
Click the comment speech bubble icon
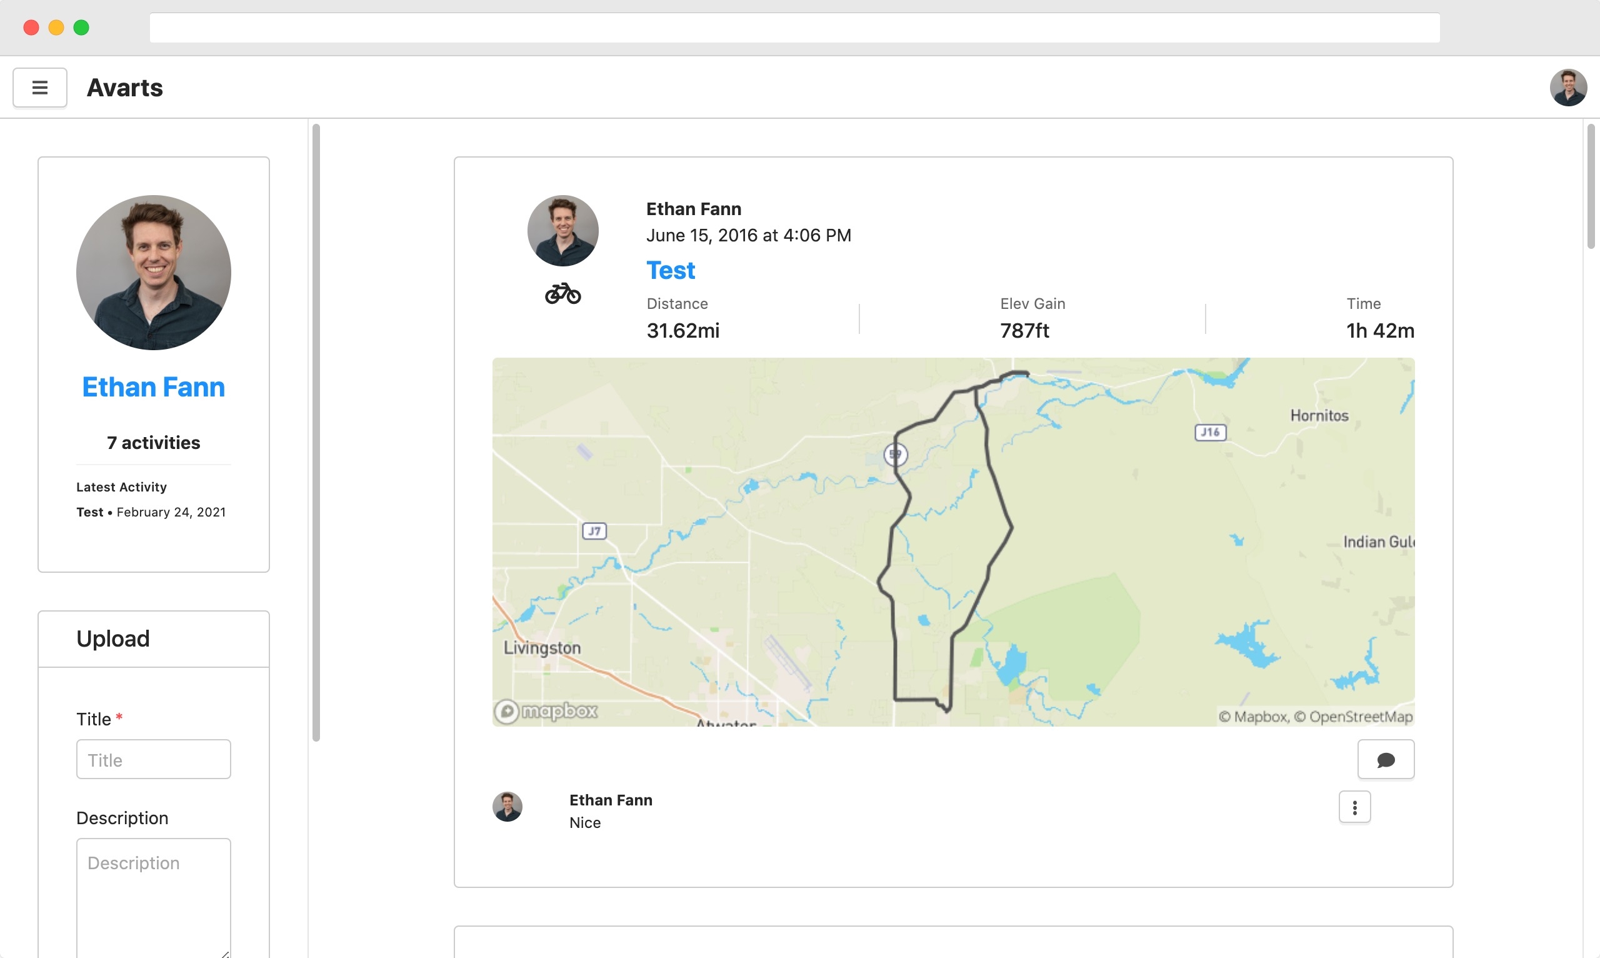[1385, 760]
